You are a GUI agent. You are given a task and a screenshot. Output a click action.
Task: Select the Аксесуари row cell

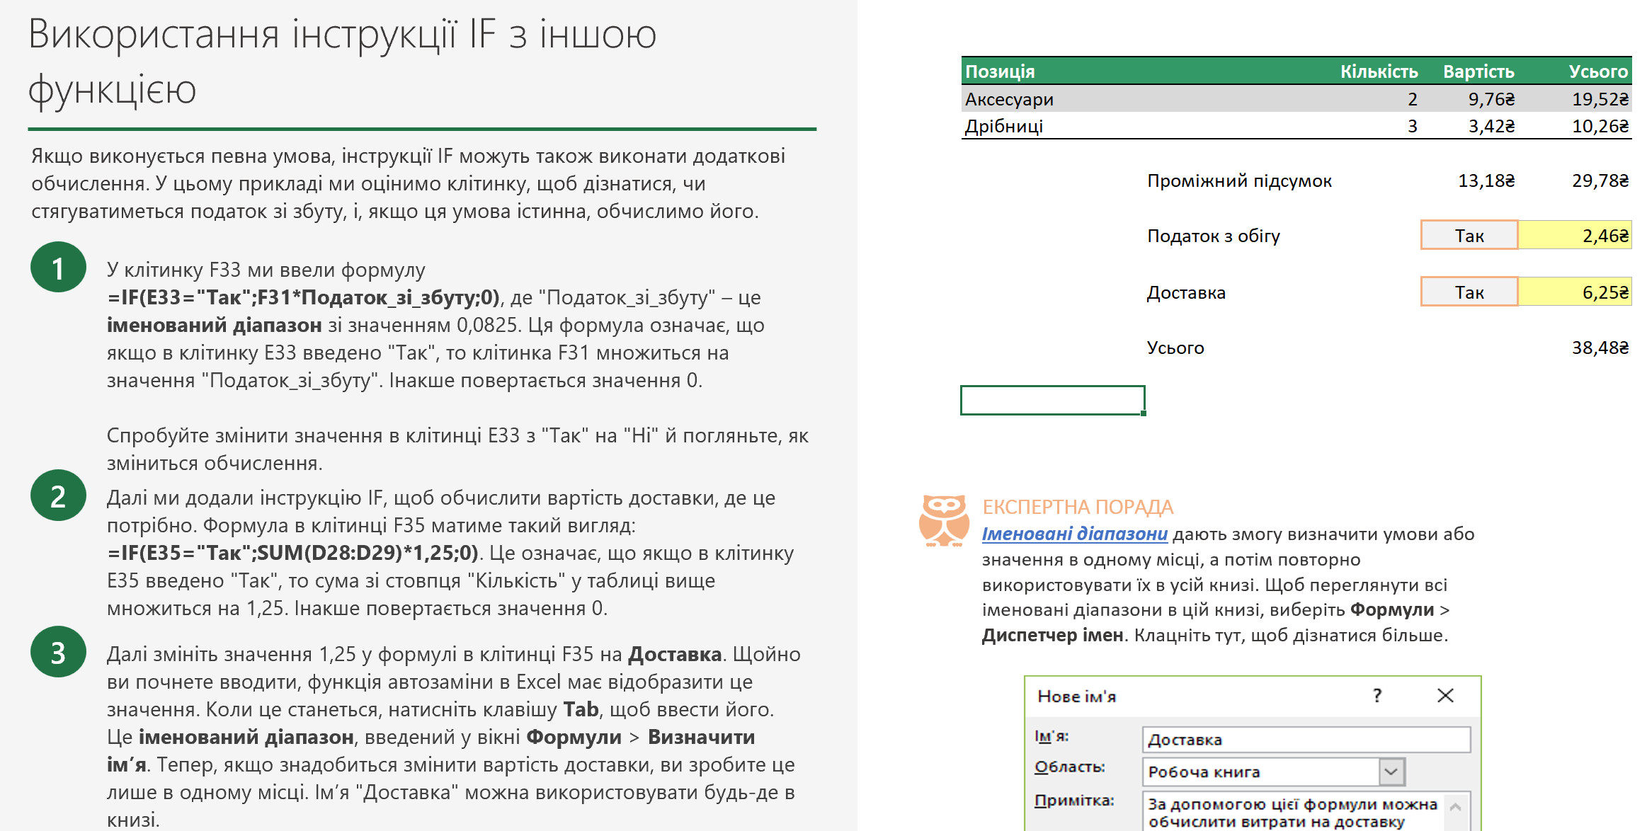(1009, 99)
